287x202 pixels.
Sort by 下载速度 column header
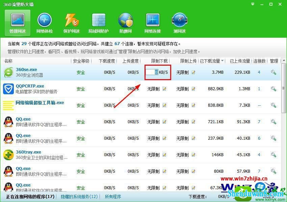pos(107,61)
